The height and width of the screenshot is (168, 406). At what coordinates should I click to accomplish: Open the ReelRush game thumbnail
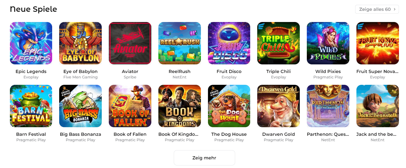(x=179, y=43)
